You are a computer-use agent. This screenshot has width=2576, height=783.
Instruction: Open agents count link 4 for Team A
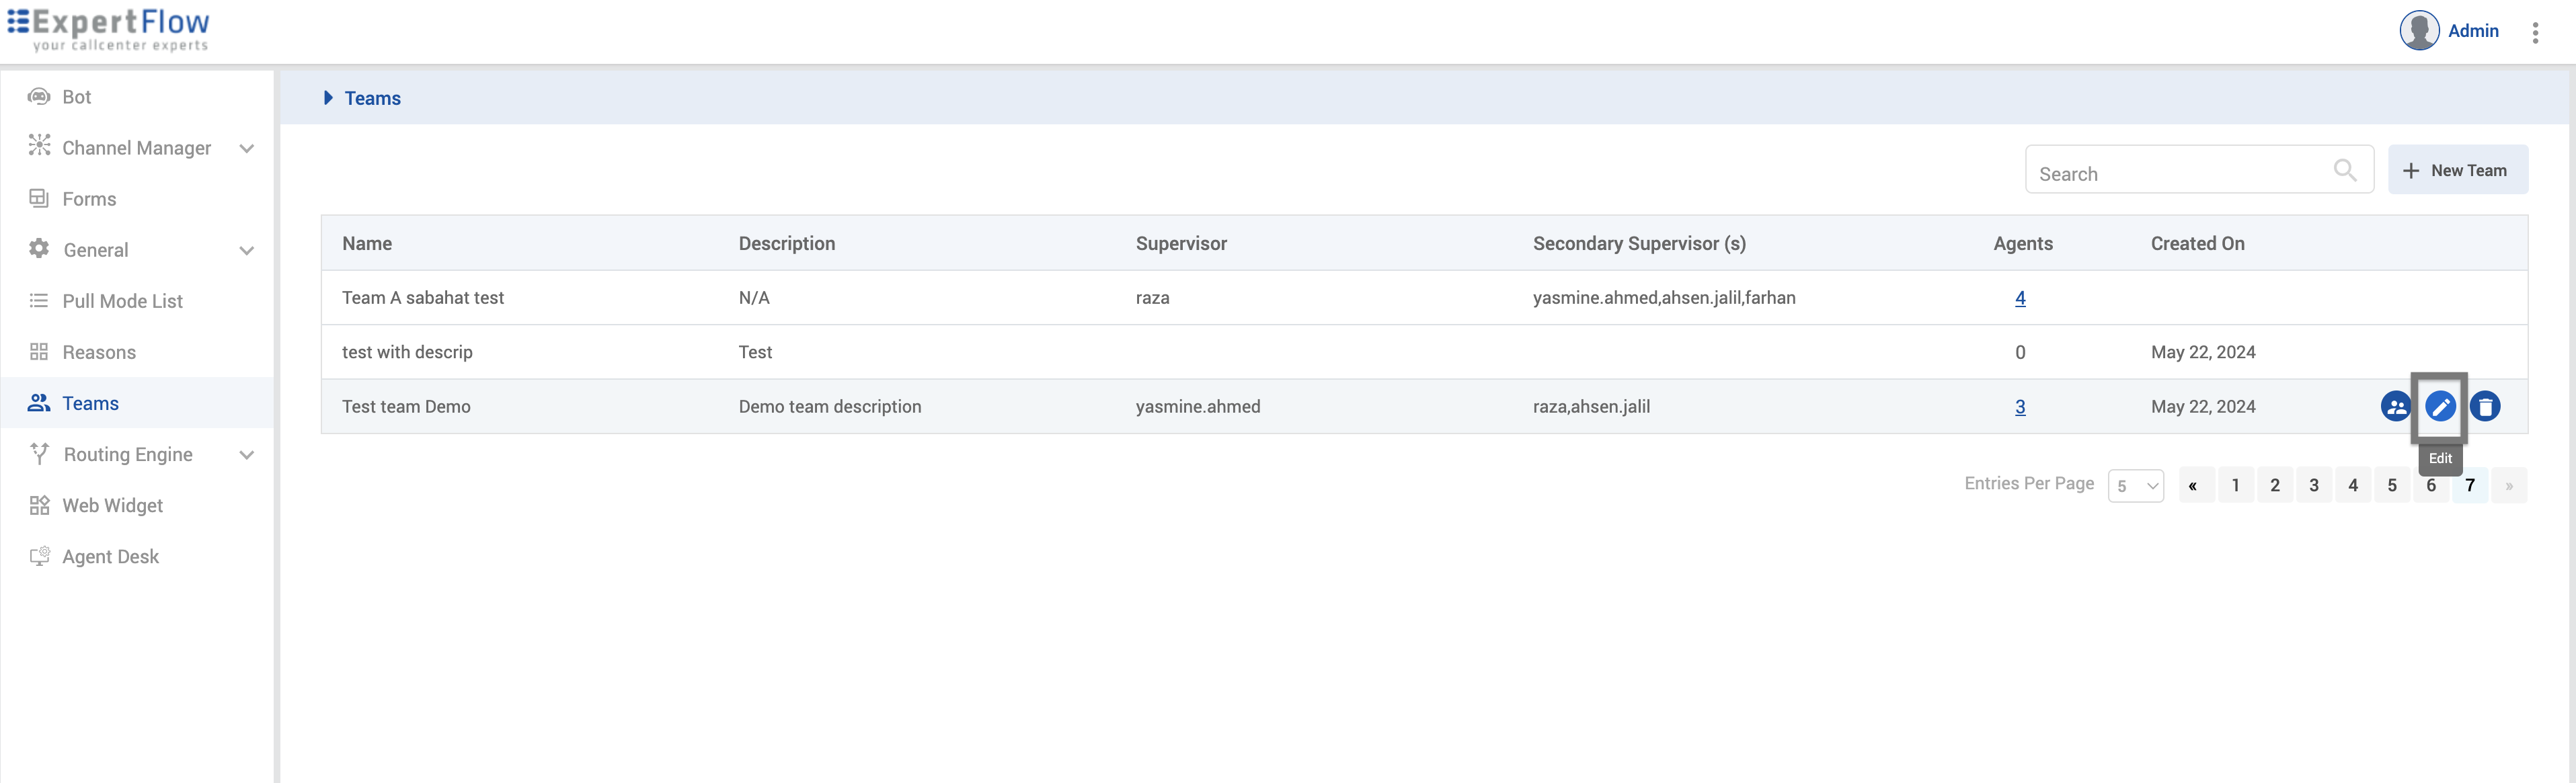coord(2020,298)
